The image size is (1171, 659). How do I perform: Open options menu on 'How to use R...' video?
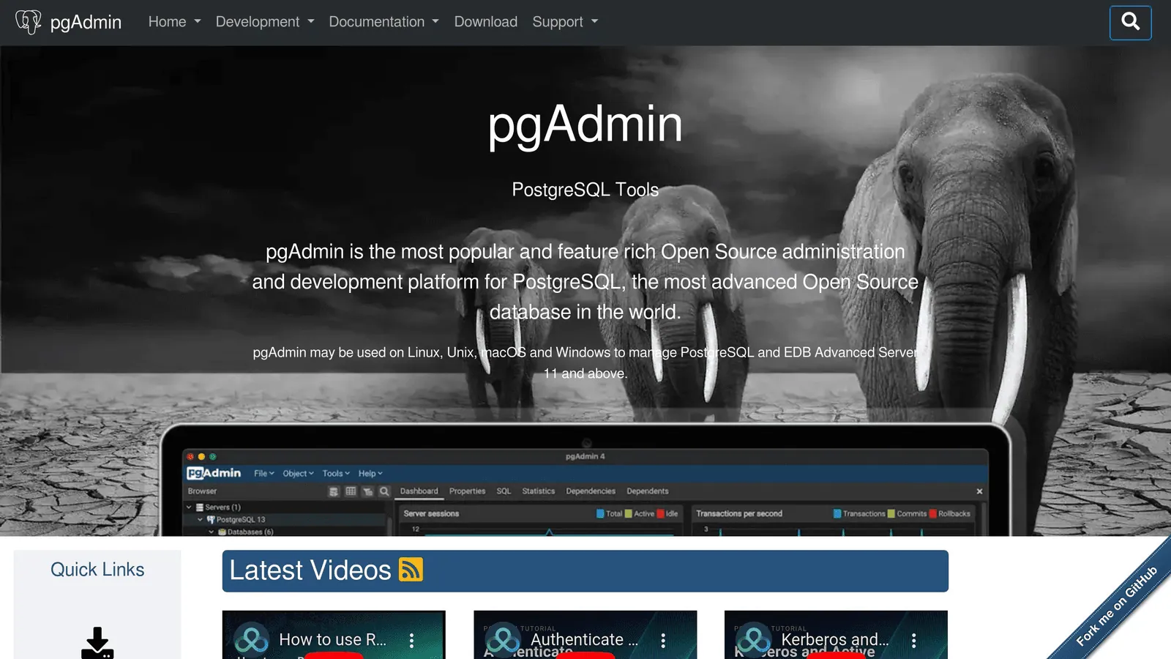(412, 641)
